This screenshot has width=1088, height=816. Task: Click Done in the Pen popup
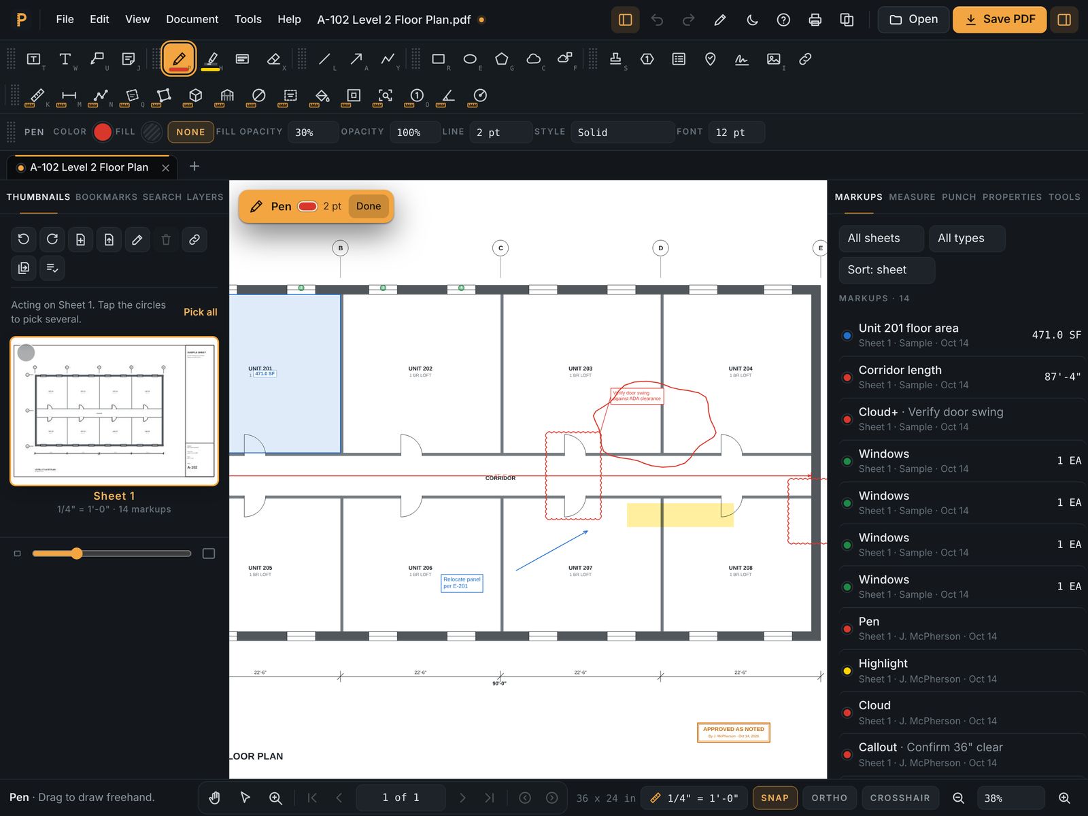[369, 206]
